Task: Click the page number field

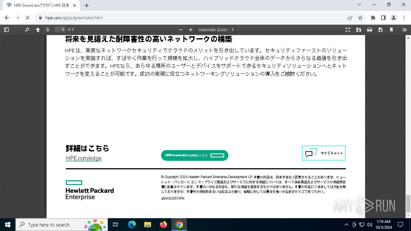Action: 60,30
